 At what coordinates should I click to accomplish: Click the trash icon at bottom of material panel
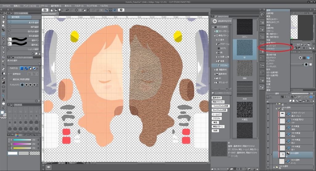(257, 169)
